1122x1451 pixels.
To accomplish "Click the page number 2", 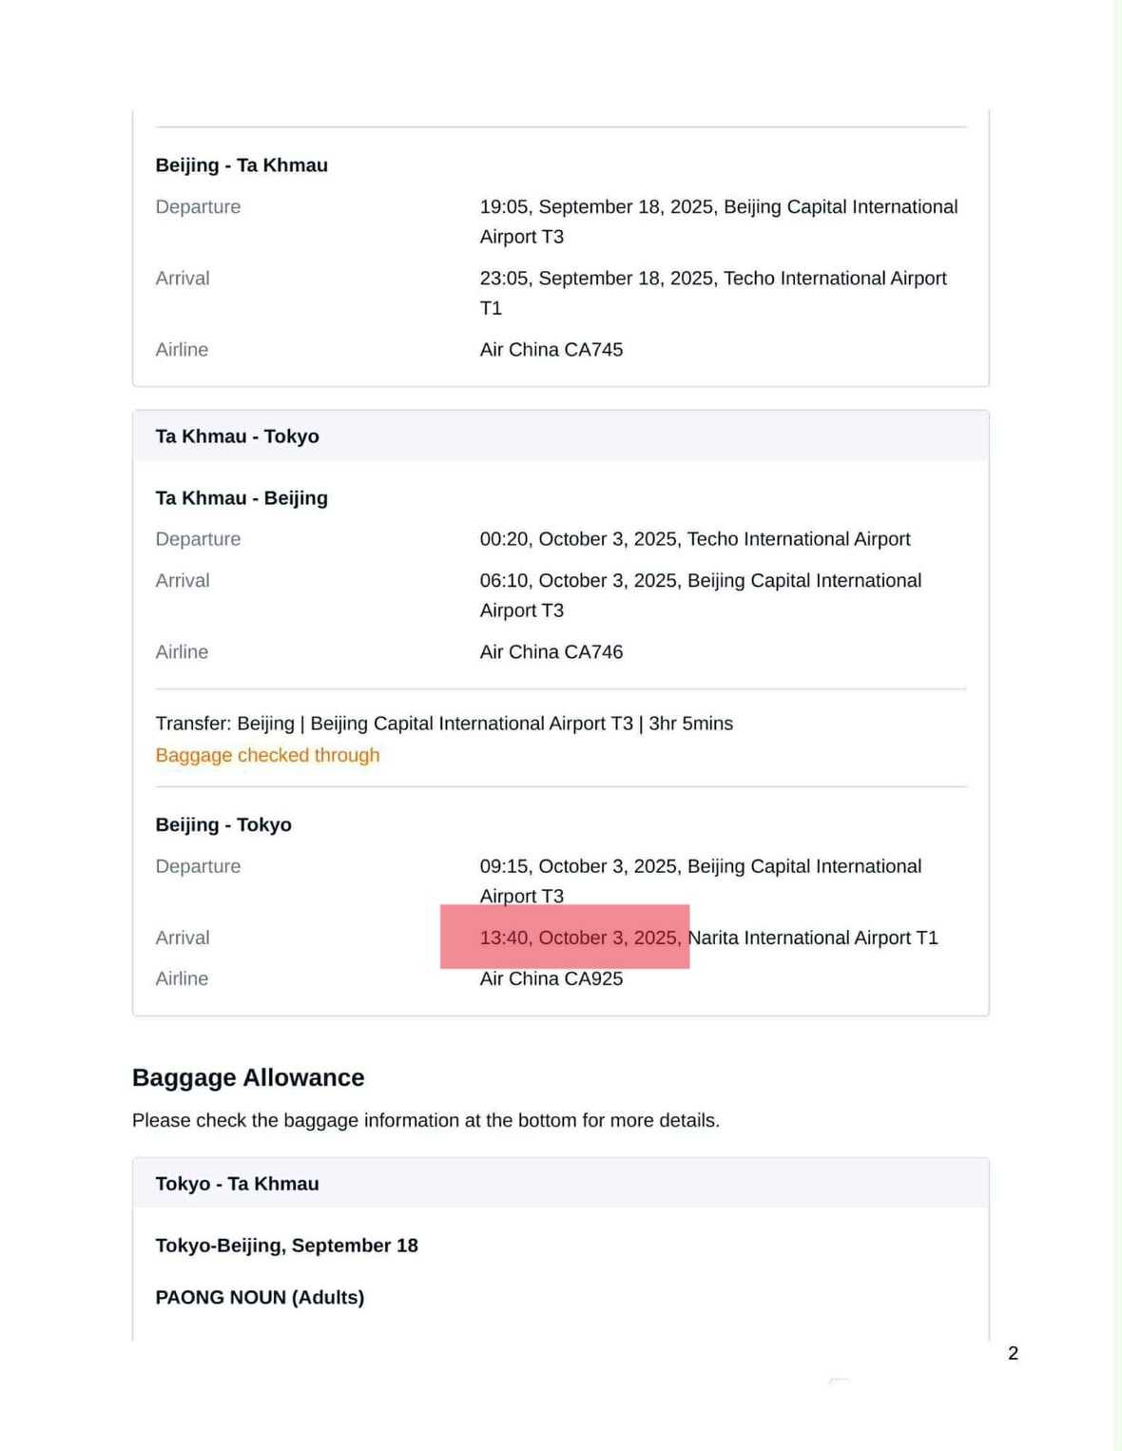I will coord(1013,1353).
